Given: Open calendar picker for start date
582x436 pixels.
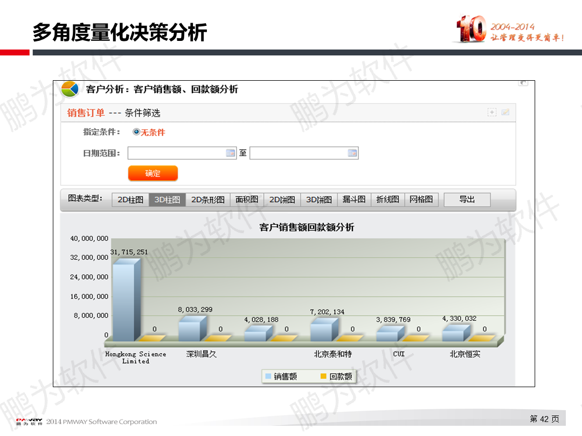Looking at the screenshot, I should point(231,153).
